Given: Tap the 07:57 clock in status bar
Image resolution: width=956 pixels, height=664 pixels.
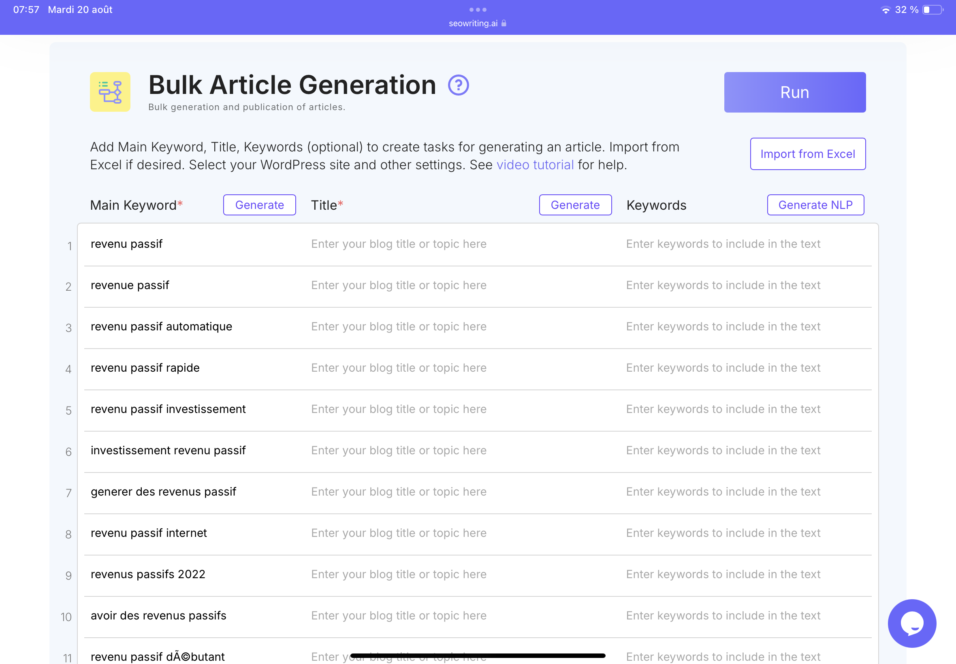Looking at the screenshot, I should click(x=26, y=10).
